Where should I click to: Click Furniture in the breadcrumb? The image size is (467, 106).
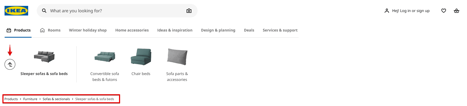[30, 99]
